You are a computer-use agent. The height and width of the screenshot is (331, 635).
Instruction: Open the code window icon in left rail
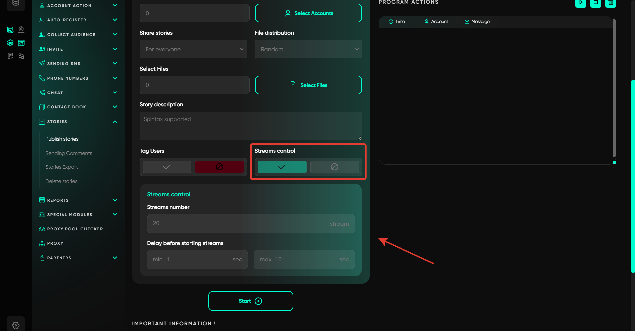[21, 43]
